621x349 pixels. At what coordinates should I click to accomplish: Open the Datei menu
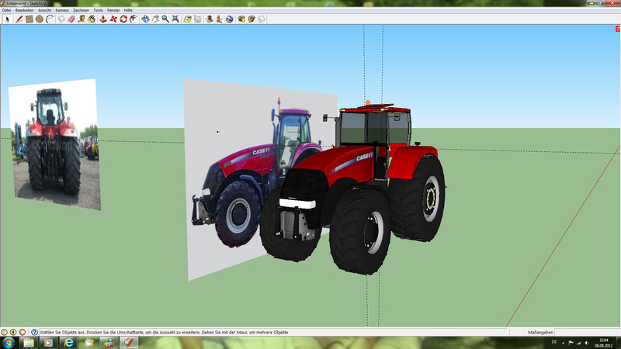click(6, 10)
